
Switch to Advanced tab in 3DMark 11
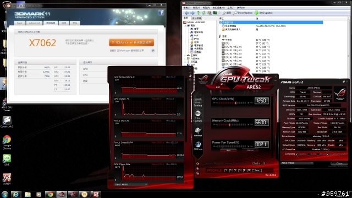coord(34,23)
